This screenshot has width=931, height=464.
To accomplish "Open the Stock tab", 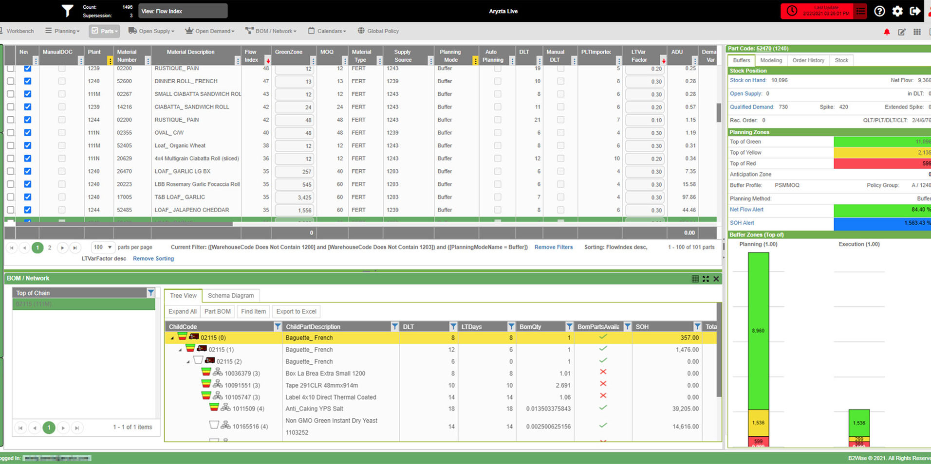I will click(x=841, y=60).
